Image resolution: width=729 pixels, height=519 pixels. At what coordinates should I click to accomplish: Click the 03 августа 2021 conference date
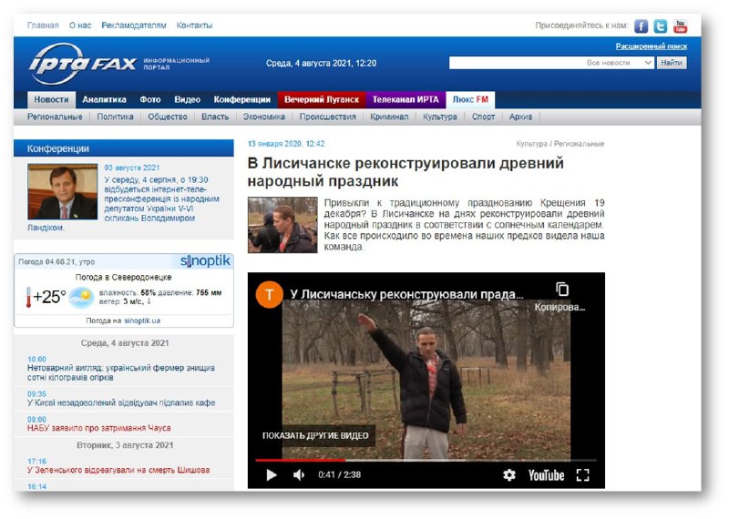[131, 168]
